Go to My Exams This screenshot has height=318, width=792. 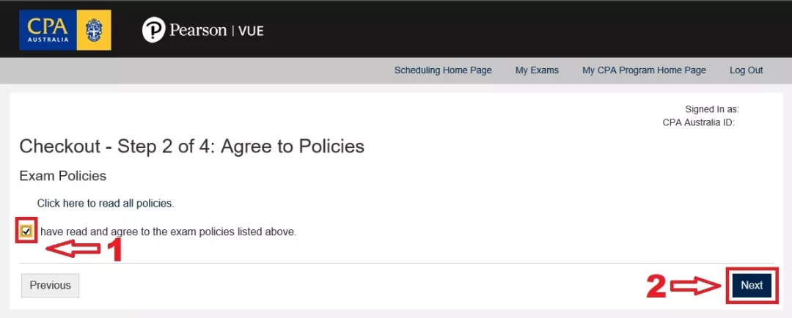click(x=537, y=70)
